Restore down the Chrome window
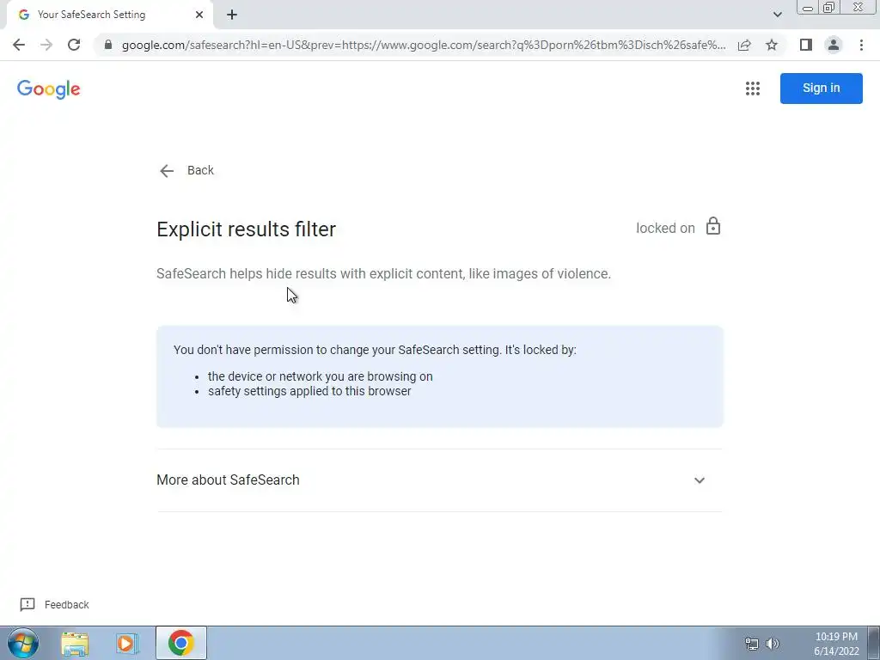Viewport: 880px width, 660px height. click(828, 7)
